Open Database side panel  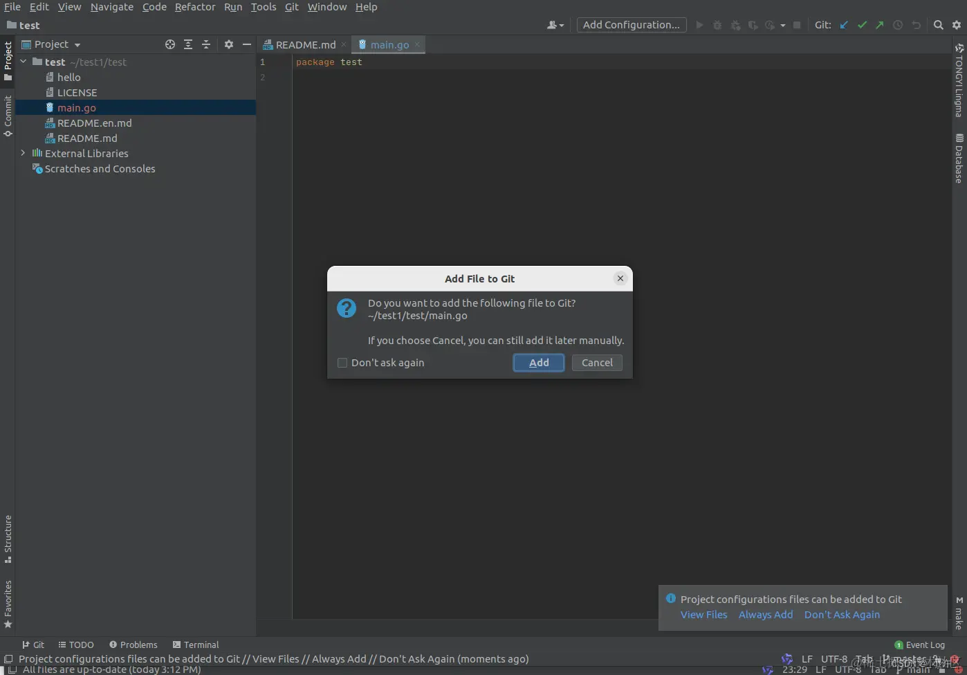click(959, 158)
